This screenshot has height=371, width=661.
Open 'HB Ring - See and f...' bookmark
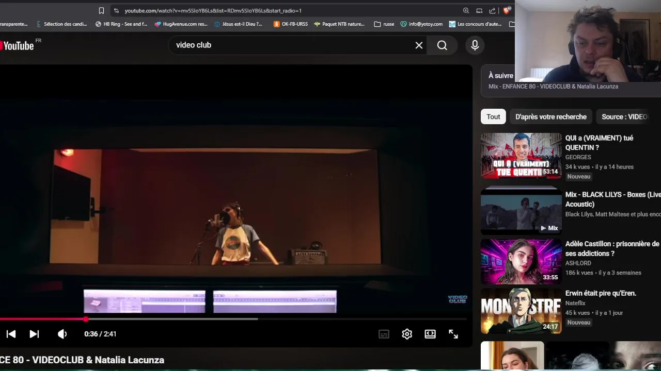click(121, 24)
